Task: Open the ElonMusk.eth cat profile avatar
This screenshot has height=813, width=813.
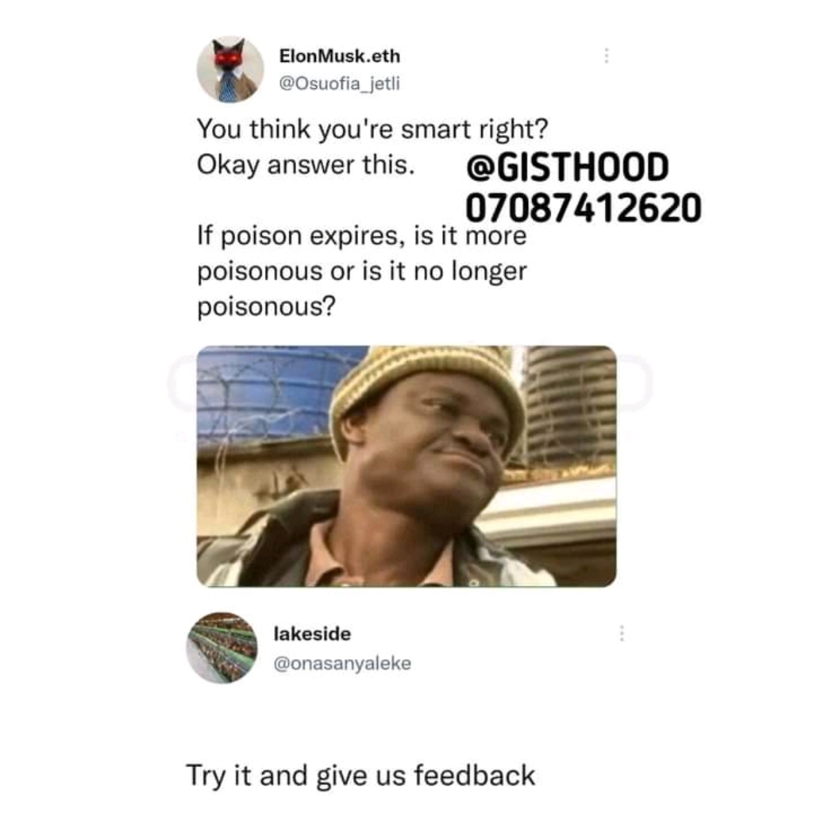Action: pyautogui.click(x=229, y=69)
